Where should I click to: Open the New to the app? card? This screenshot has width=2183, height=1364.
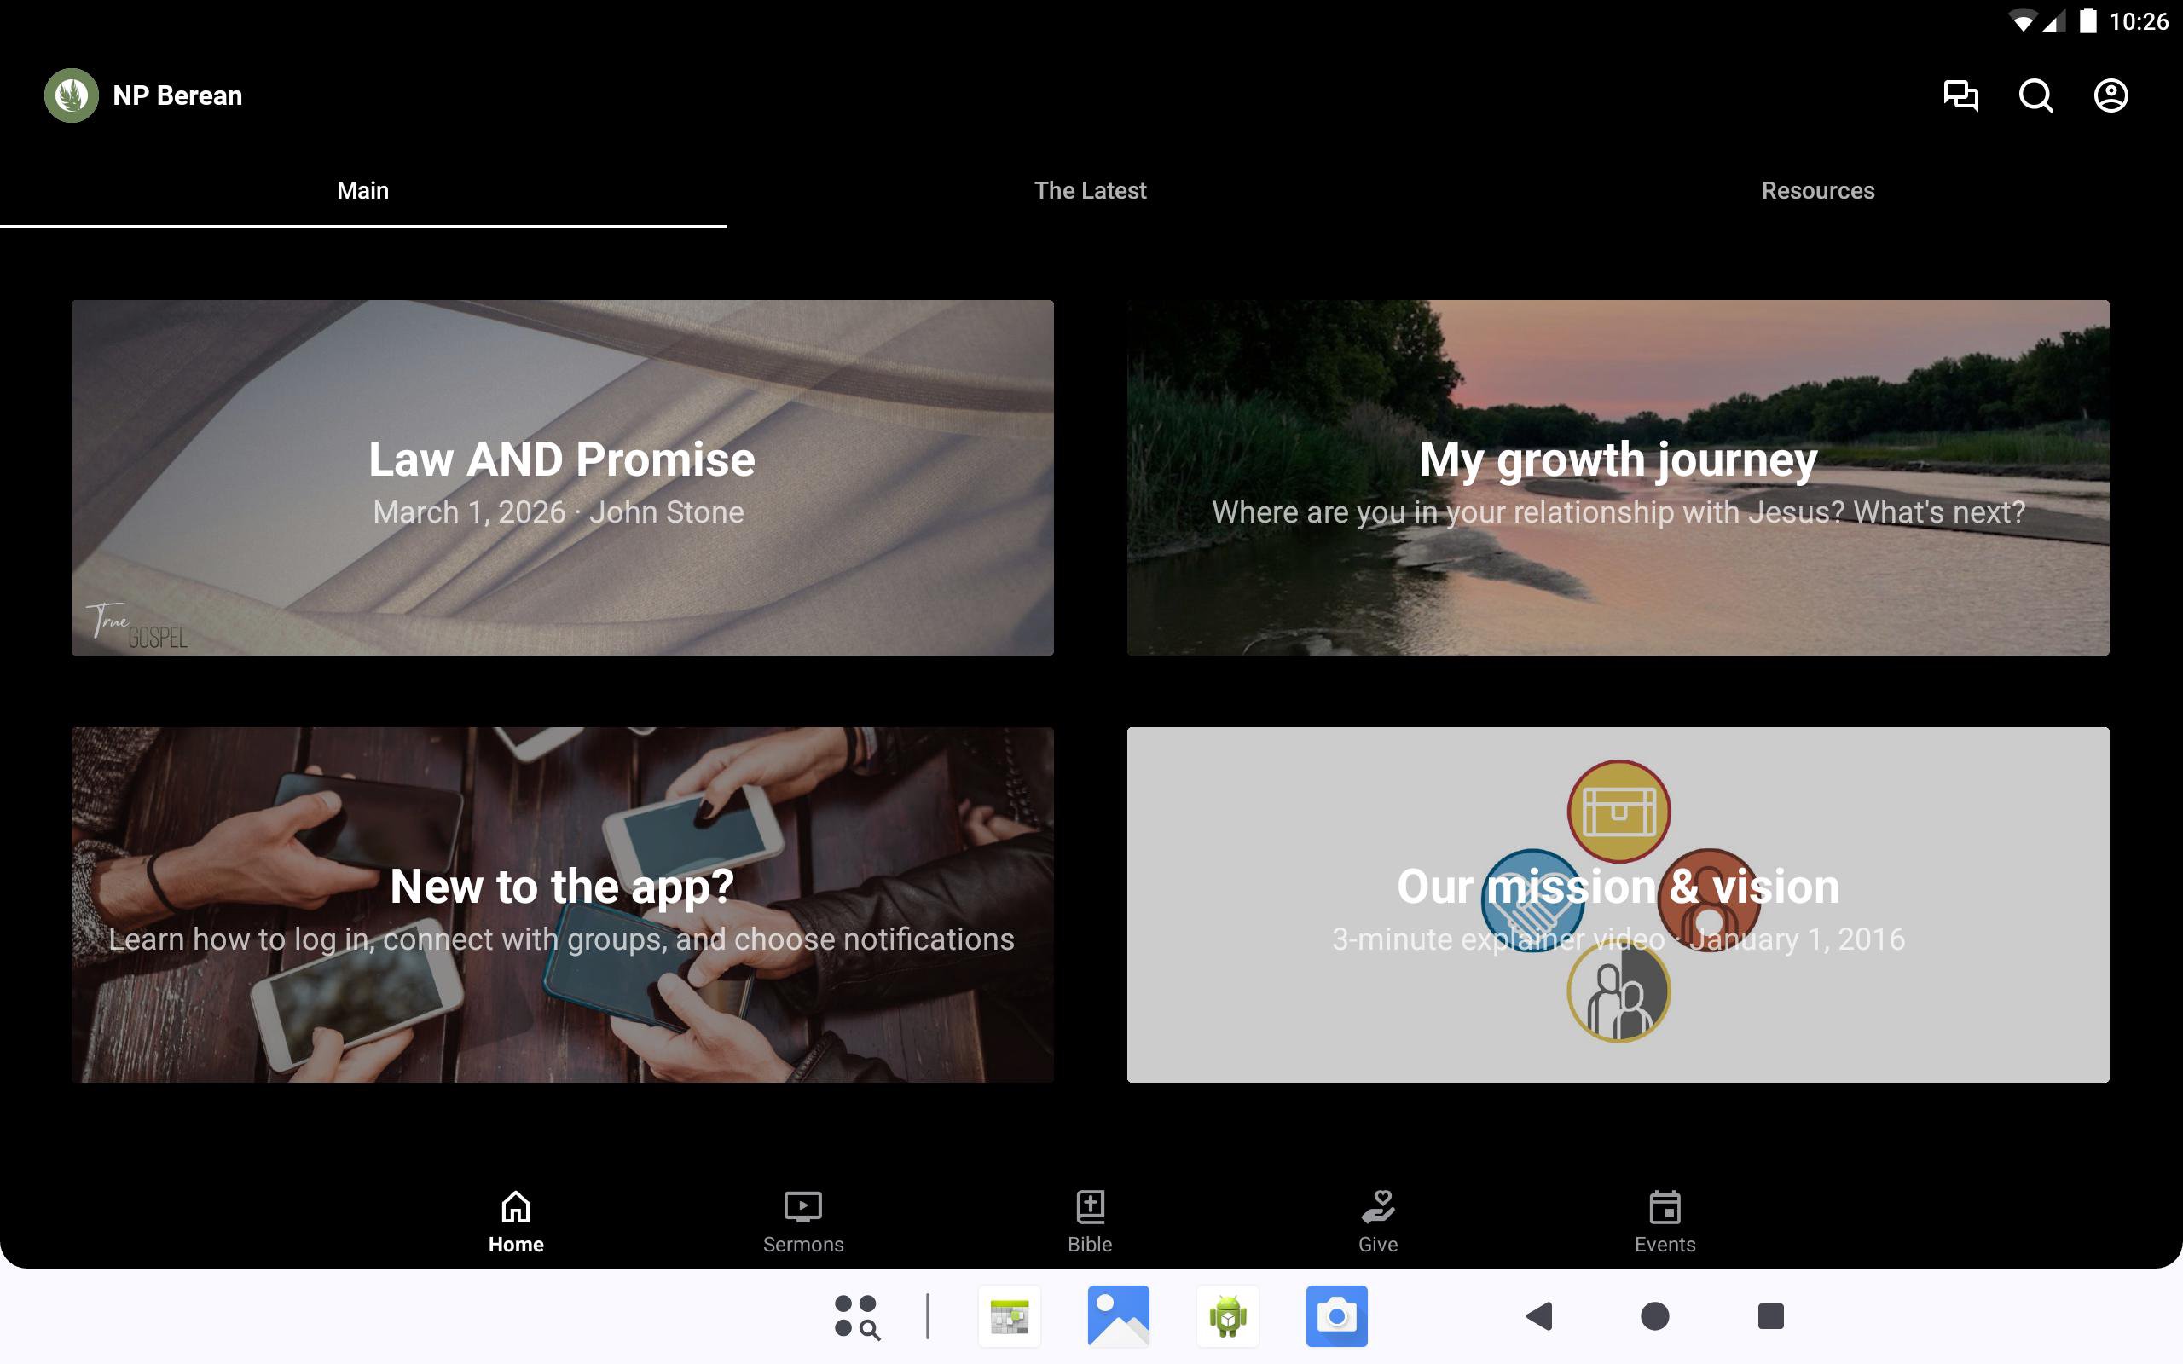click(x=562, y=904)
